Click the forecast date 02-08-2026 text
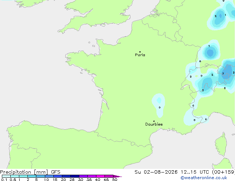Image resolution: width=235 pixels, height=181 pixels. 160,172
